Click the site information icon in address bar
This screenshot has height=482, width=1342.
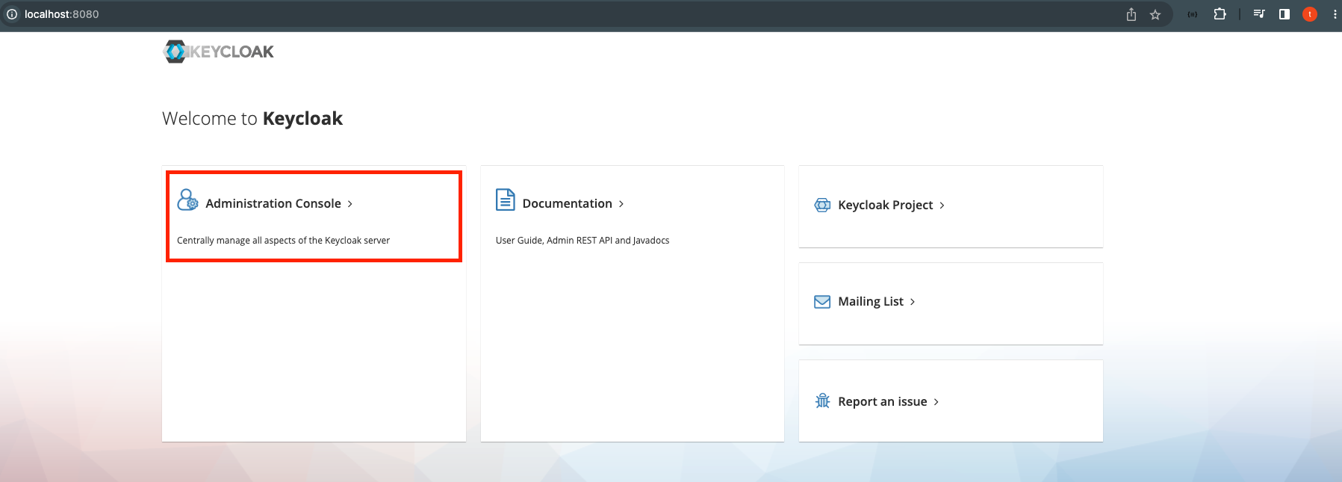coord(12,14)
